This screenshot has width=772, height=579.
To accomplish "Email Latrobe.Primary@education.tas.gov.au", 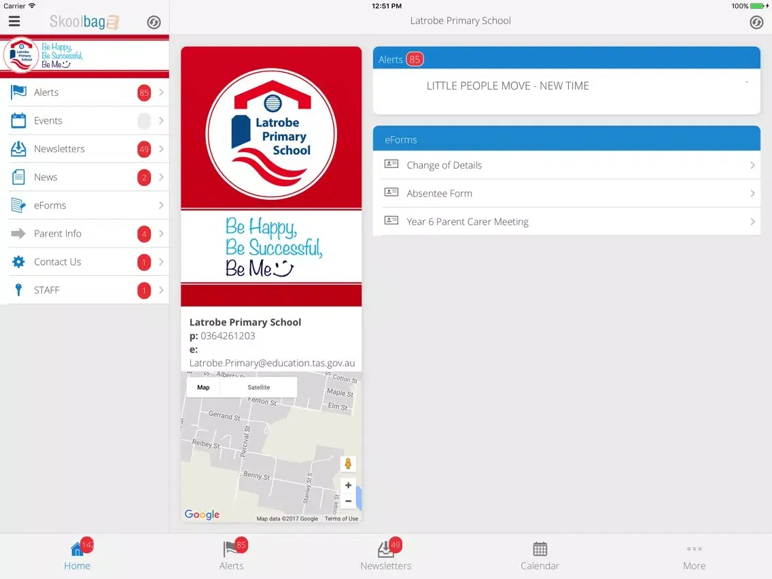I will coord(272,363).
